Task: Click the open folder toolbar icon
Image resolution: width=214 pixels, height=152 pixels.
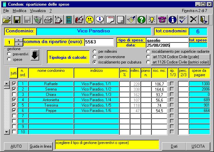Action: [7, 20]
